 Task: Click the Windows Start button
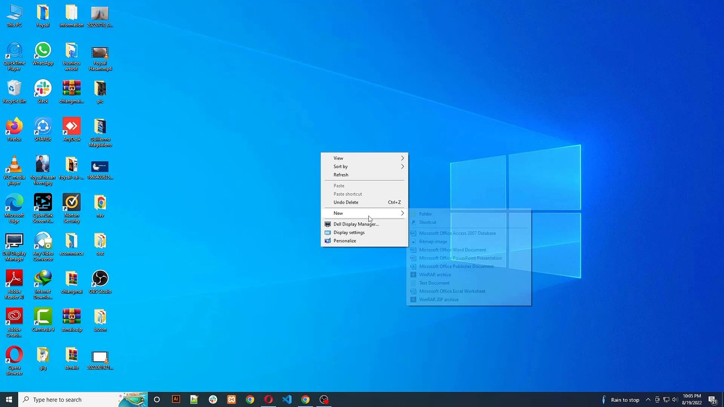(9, 400)
